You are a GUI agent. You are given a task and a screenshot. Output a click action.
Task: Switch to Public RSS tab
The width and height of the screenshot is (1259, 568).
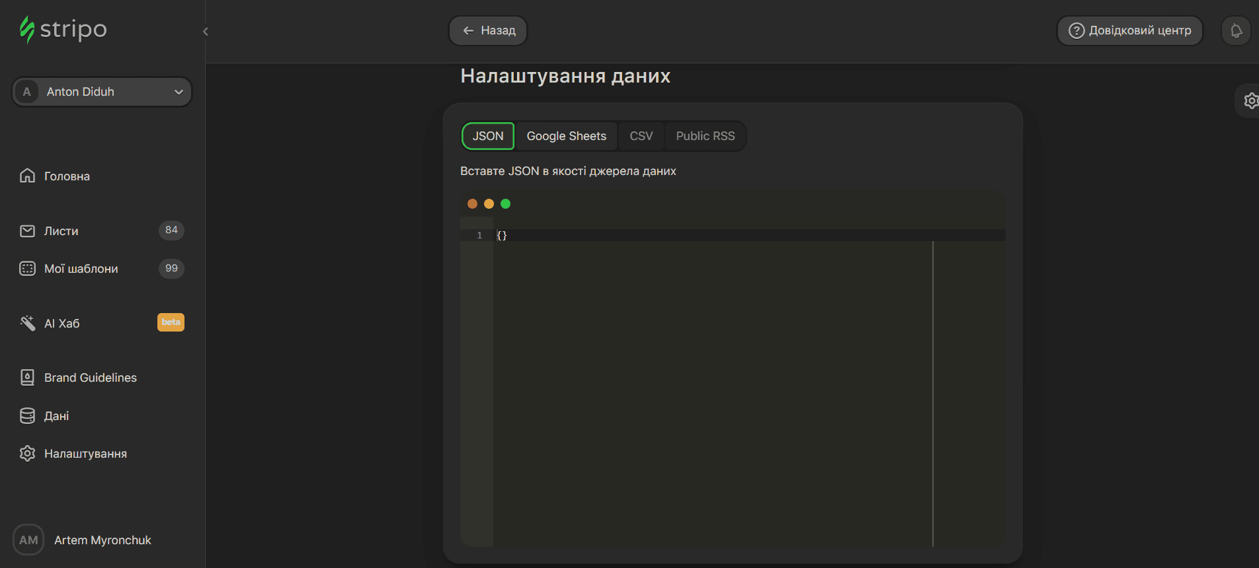(x=705, y=136)
